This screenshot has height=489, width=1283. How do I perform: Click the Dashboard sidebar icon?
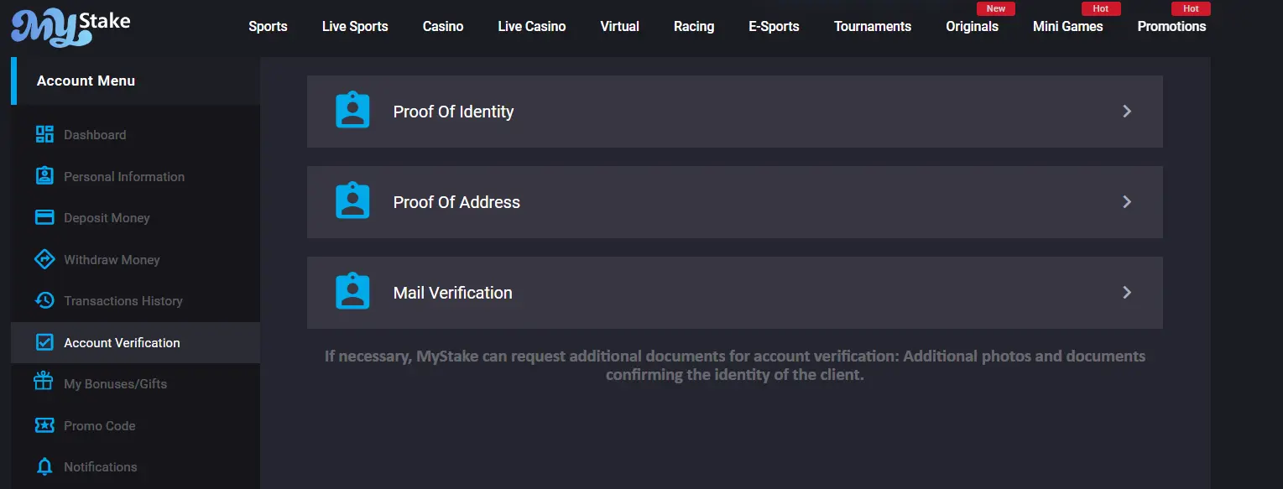coord(44,134)
